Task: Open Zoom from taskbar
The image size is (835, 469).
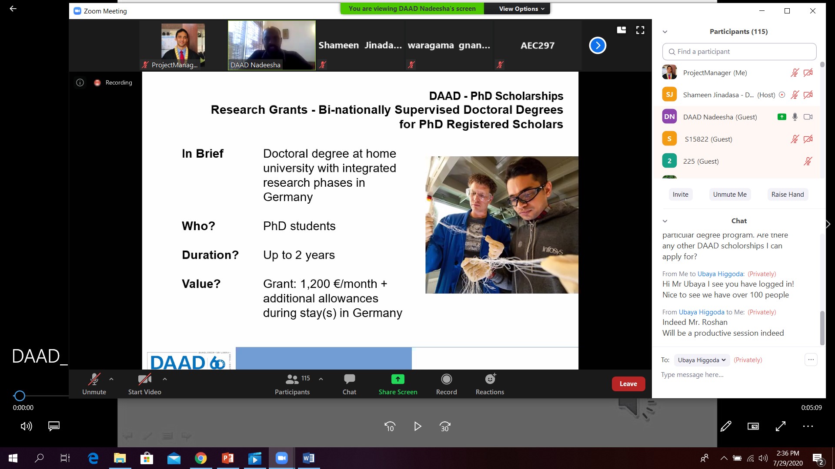Action: click(x=282, y=458)
